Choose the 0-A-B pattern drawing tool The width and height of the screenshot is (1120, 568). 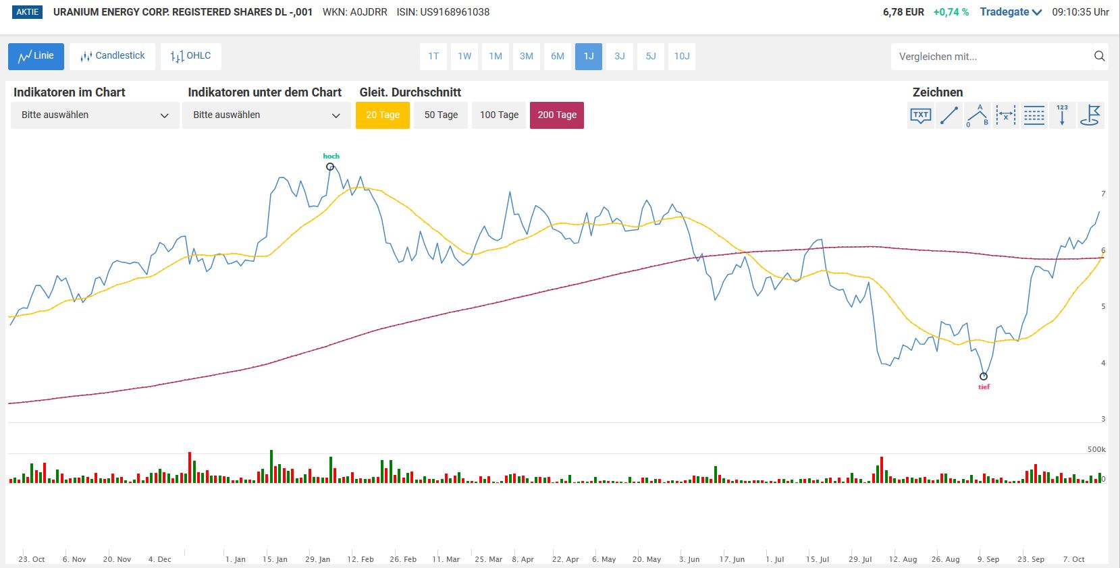(x=978, y=115)
